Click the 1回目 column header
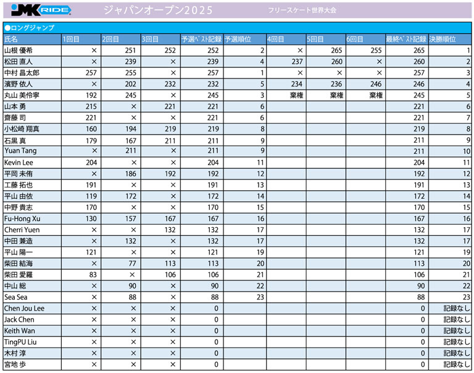The height and width of the screenshot is (373, 474). 71,40
